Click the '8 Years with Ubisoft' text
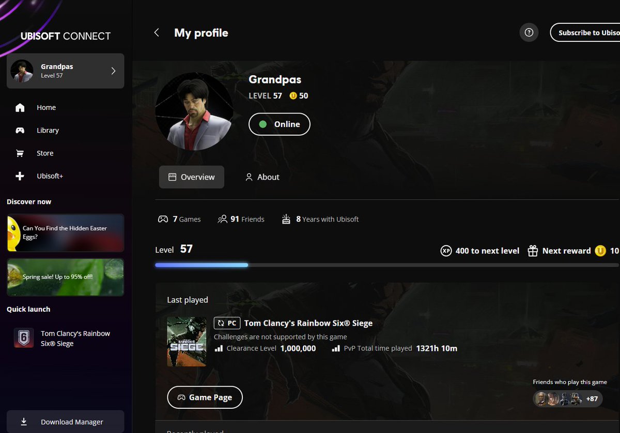620x433 pixels. click(327, 219)
